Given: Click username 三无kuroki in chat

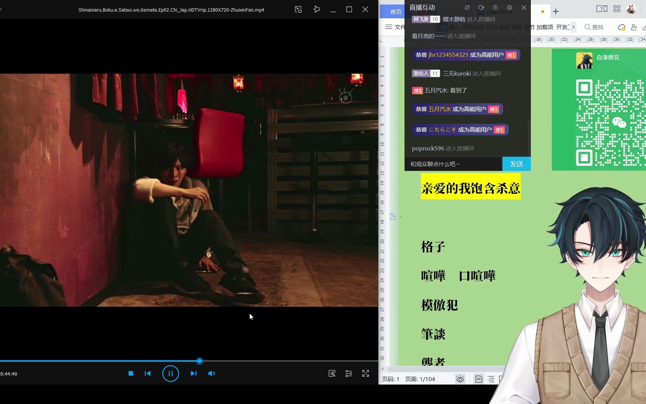Looking at the screenshot, I should [x=457, y=73].
